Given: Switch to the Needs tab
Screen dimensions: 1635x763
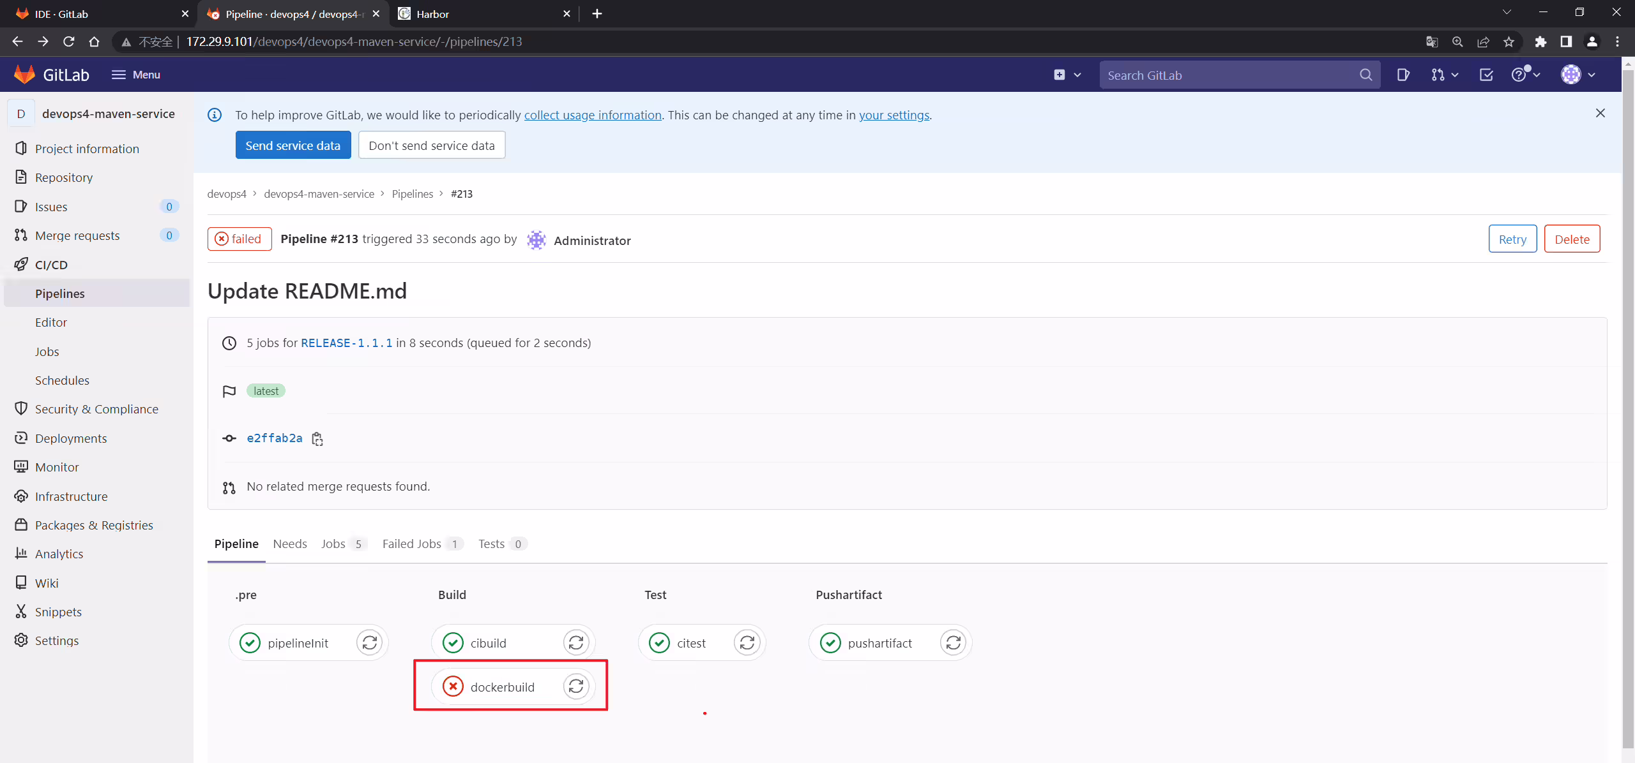Looking at the screenshot, I should [x=290, y=544].
